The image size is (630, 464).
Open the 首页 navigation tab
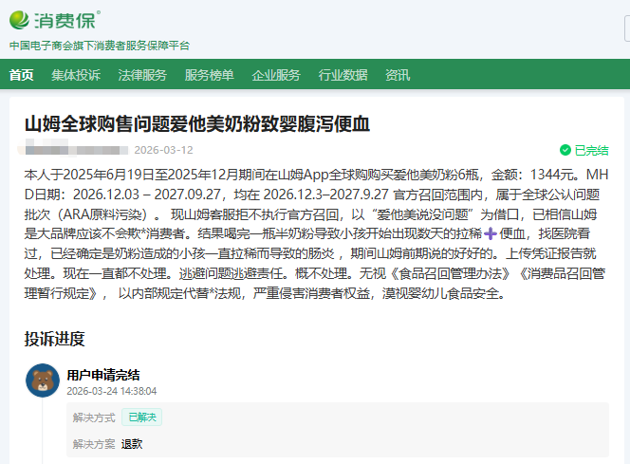coord(21,75)
